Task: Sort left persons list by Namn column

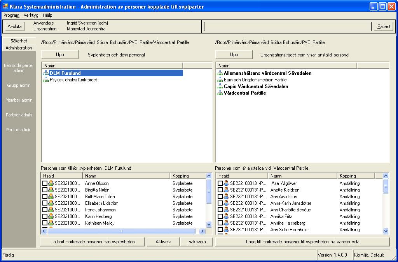Action: click(x=126, y=176)
